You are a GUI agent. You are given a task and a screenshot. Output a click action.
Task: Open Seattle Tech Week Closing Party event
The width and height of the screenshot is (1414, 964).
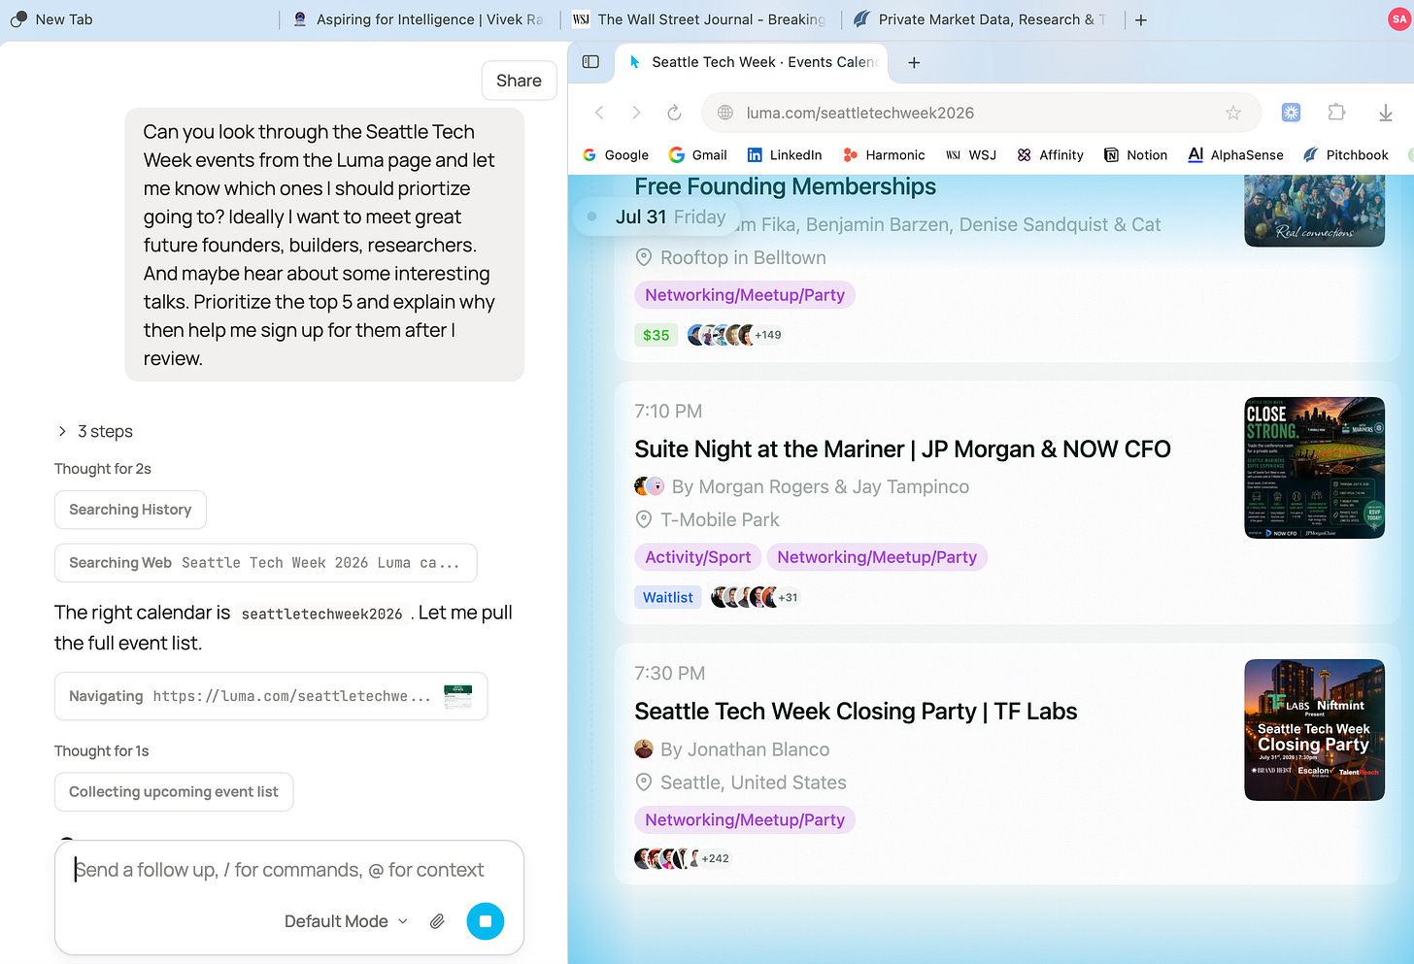click(856, 712)
